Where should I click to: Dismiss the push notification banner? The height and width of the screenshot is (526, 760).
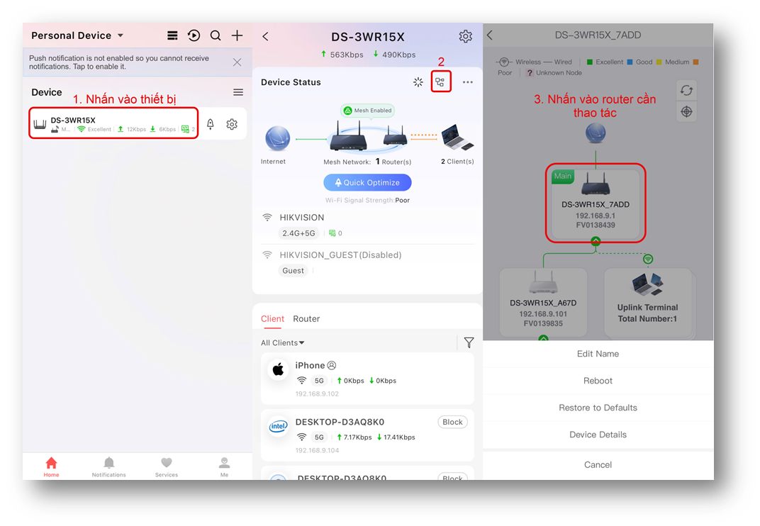[237, 62]
